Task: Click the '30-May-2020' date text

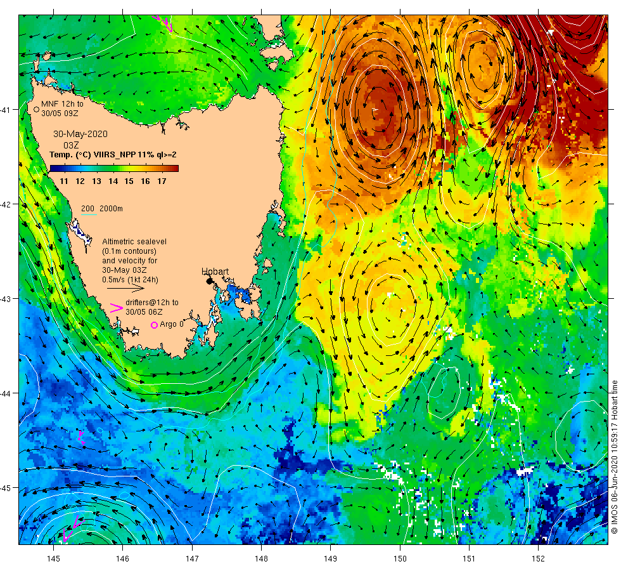Action: [80, 134]
